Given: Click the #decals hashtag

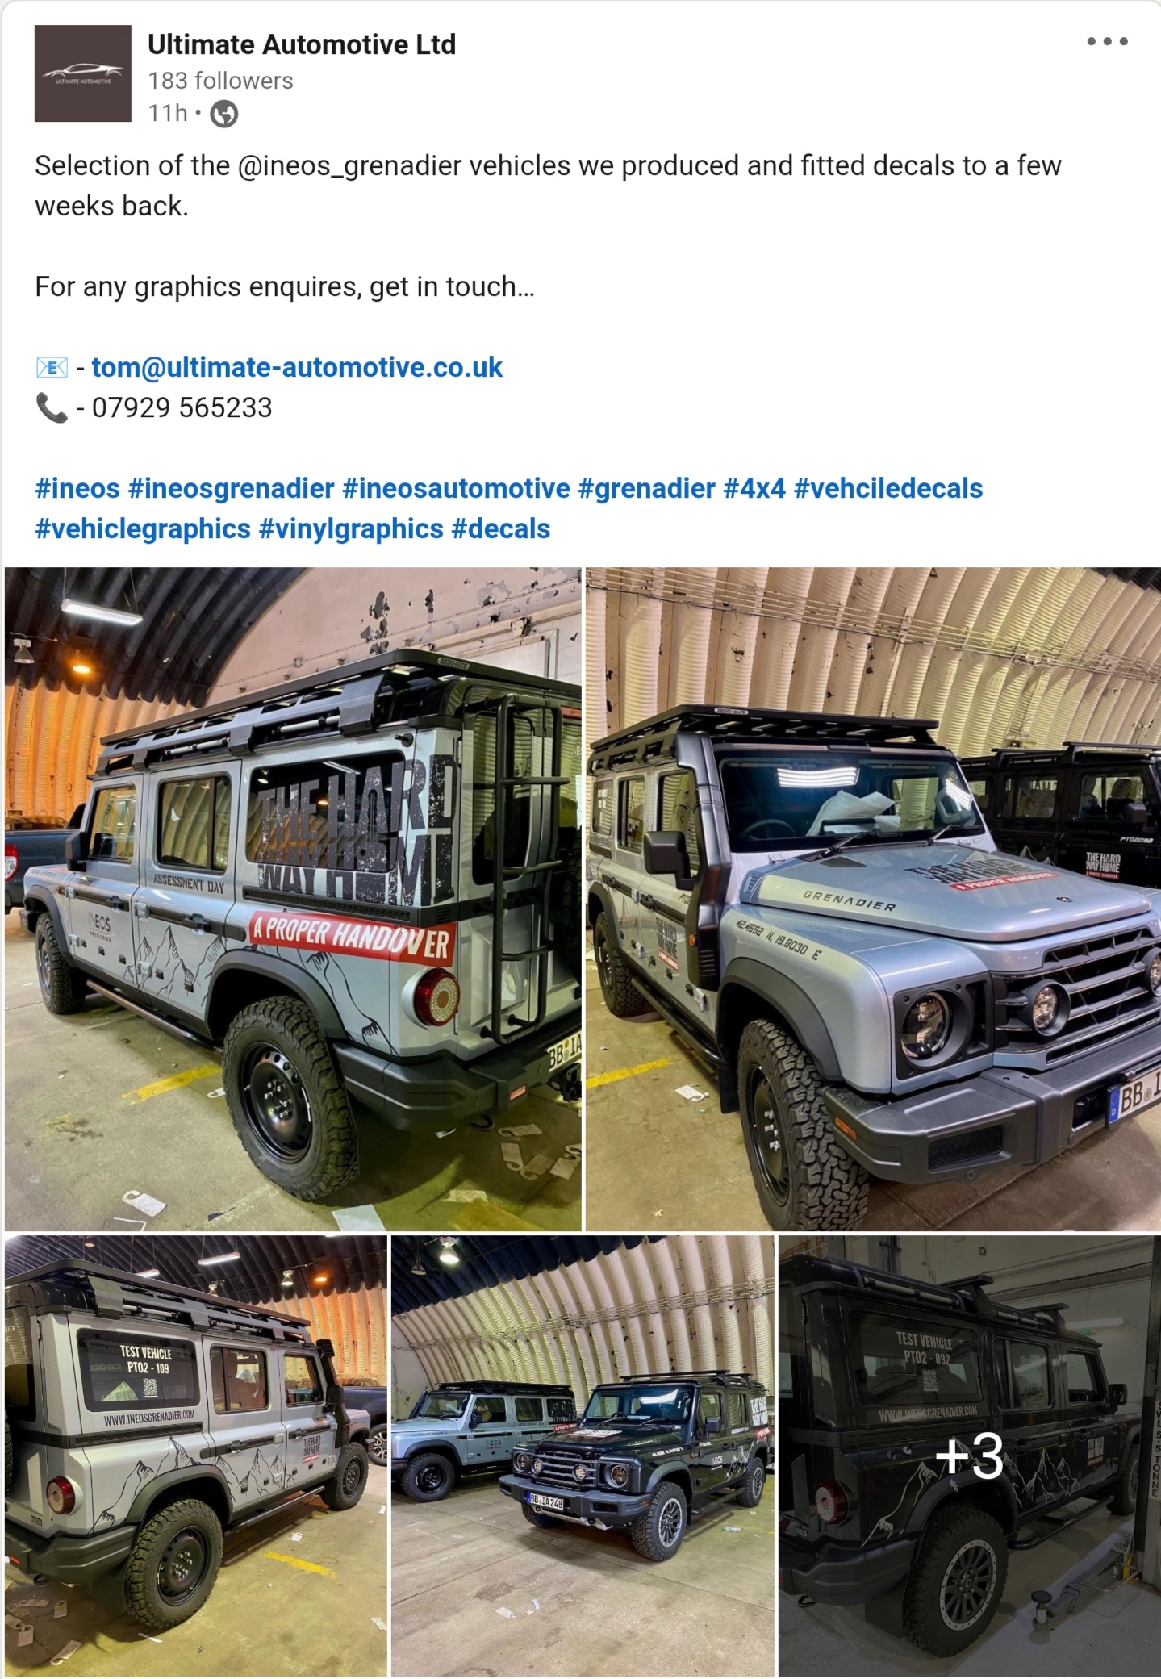Looking at the screenshot, I should [501, 528].
